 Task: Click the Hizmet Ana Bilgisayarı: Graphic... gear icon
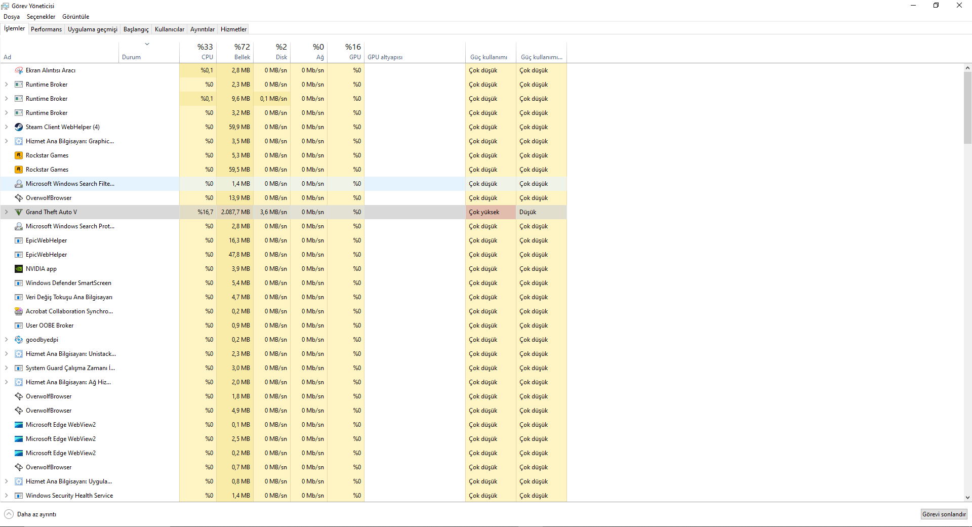coord(19,141)
